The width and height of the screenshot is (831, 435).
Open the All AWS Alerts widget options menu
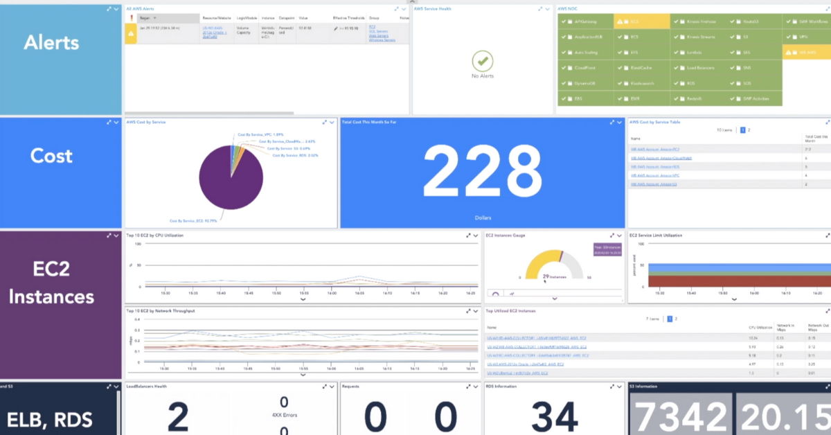tap(405, 9)
